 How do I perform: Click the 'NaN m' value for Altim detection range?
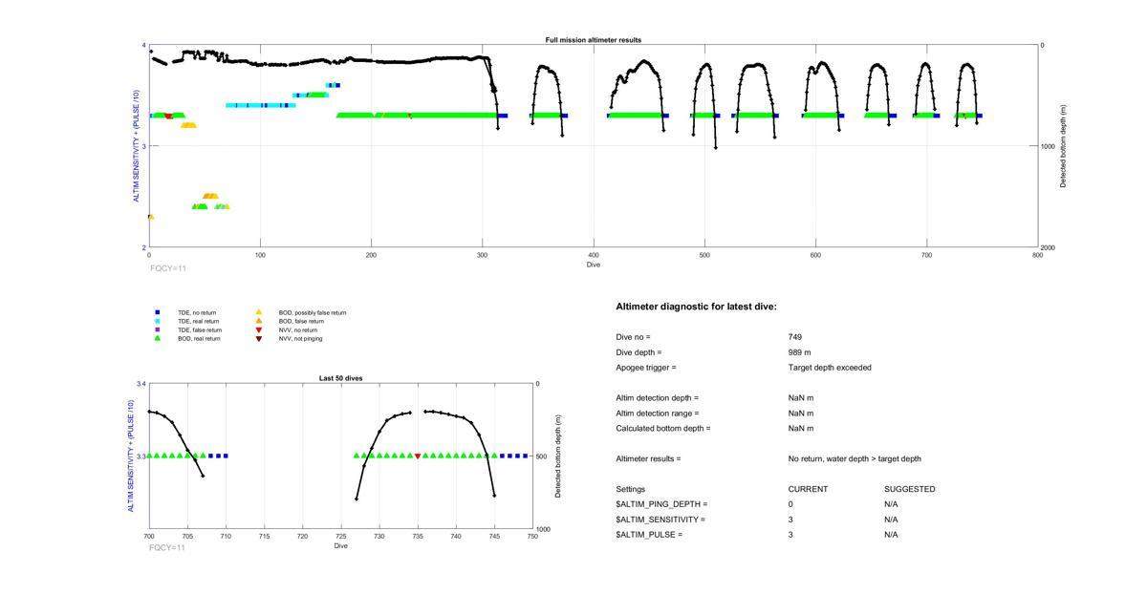[x=801, y=414]
